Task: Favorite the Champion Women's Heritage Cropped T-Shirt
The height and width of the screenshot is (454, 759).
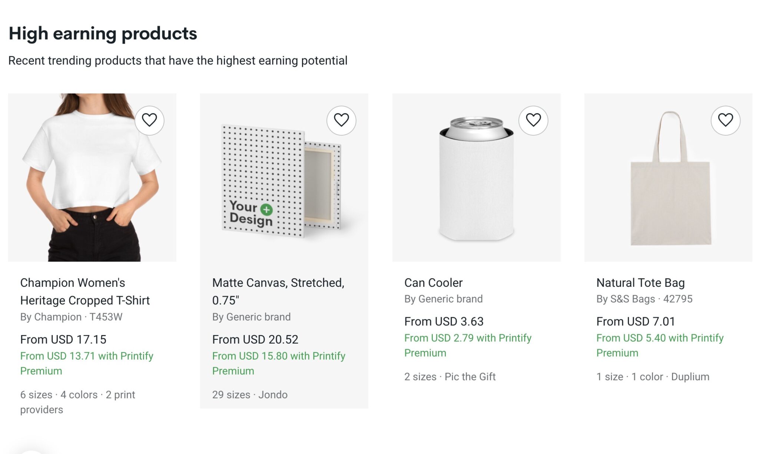Action: click(150, 120)
